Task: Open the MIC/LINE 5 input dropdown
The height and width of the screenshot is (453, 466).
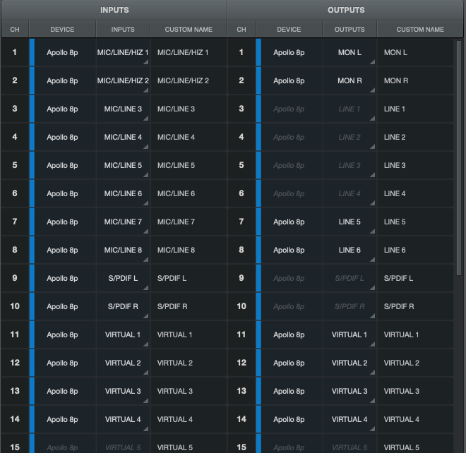Action: (123, 165)
